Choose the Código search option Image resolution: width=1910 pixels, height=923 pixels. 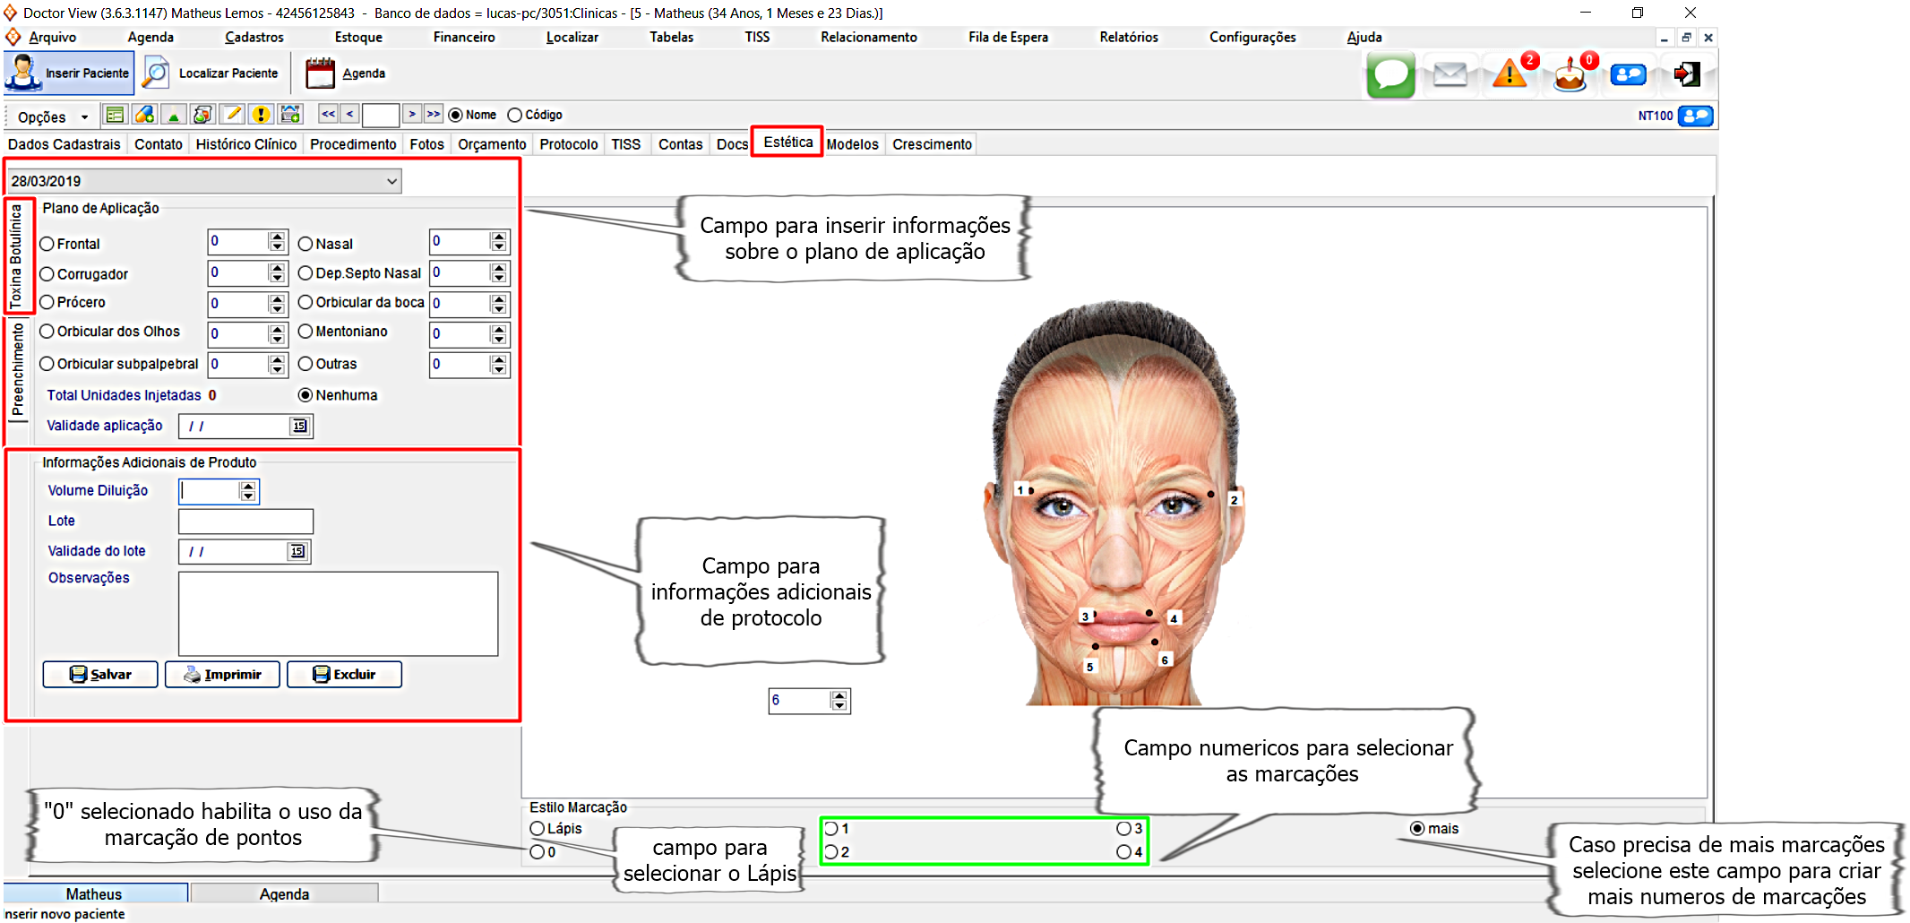coord(515,115)
